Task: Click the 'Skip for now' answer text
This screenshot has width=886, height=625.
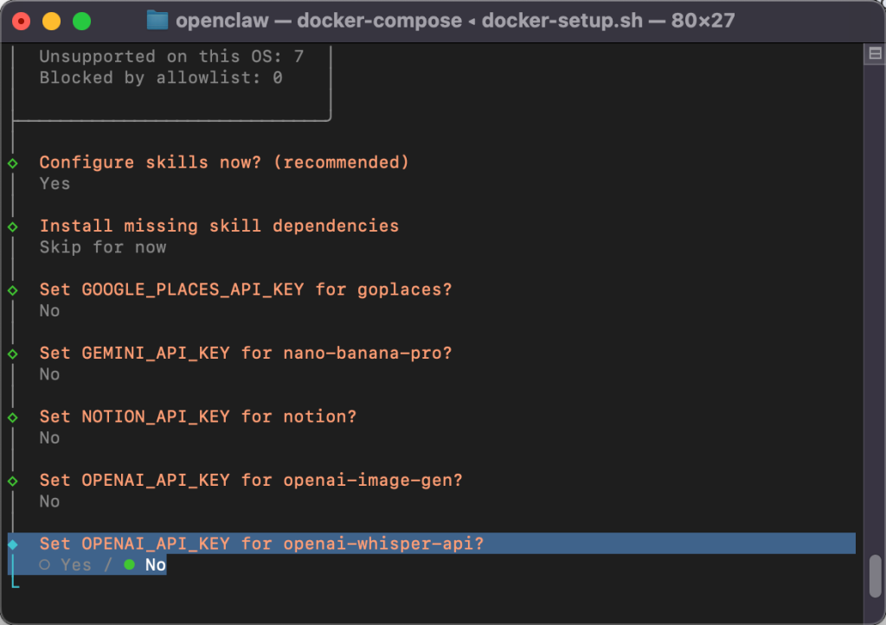Action: pos(106,246)
